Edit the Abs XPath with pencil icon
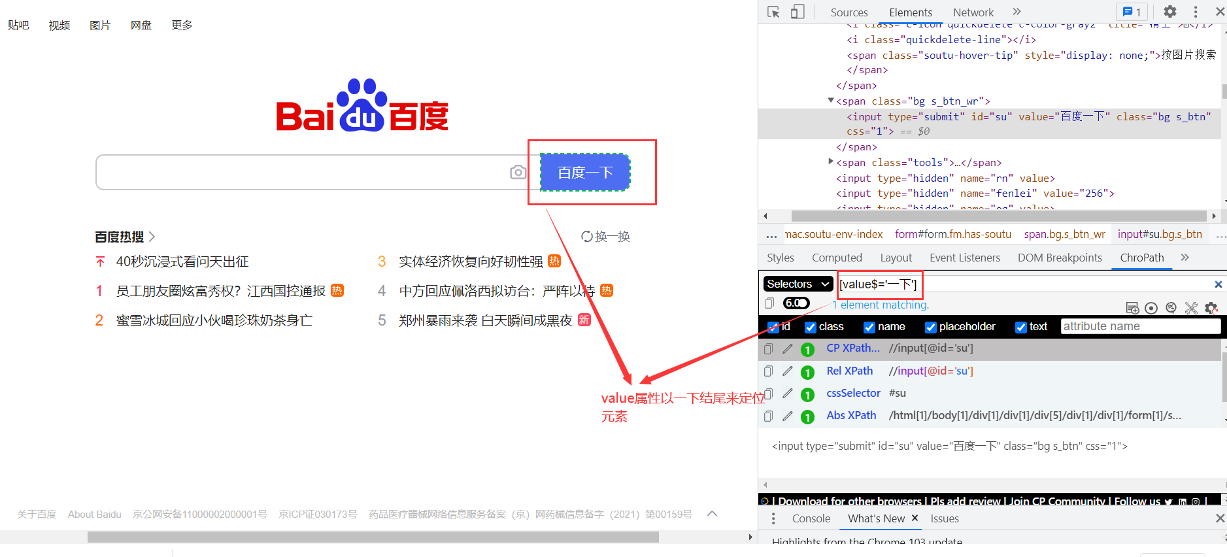The image size is (1227, 557). [788, 416]
